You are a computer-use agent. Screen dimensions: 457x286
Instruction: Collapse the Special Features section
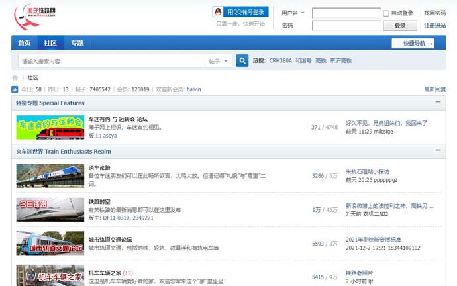(x=438, y=102)
